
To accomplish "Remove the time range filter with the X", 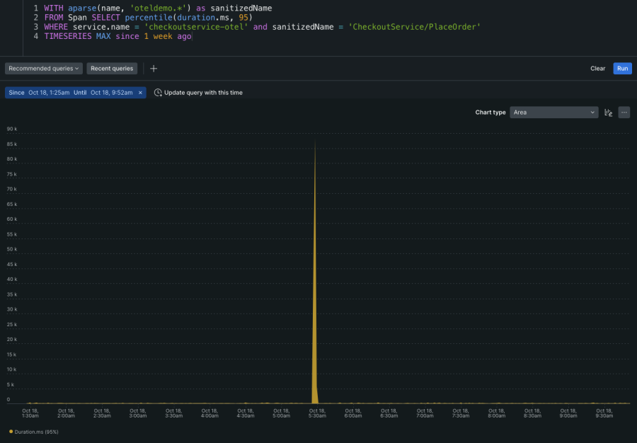I will [x=140, y=93].
